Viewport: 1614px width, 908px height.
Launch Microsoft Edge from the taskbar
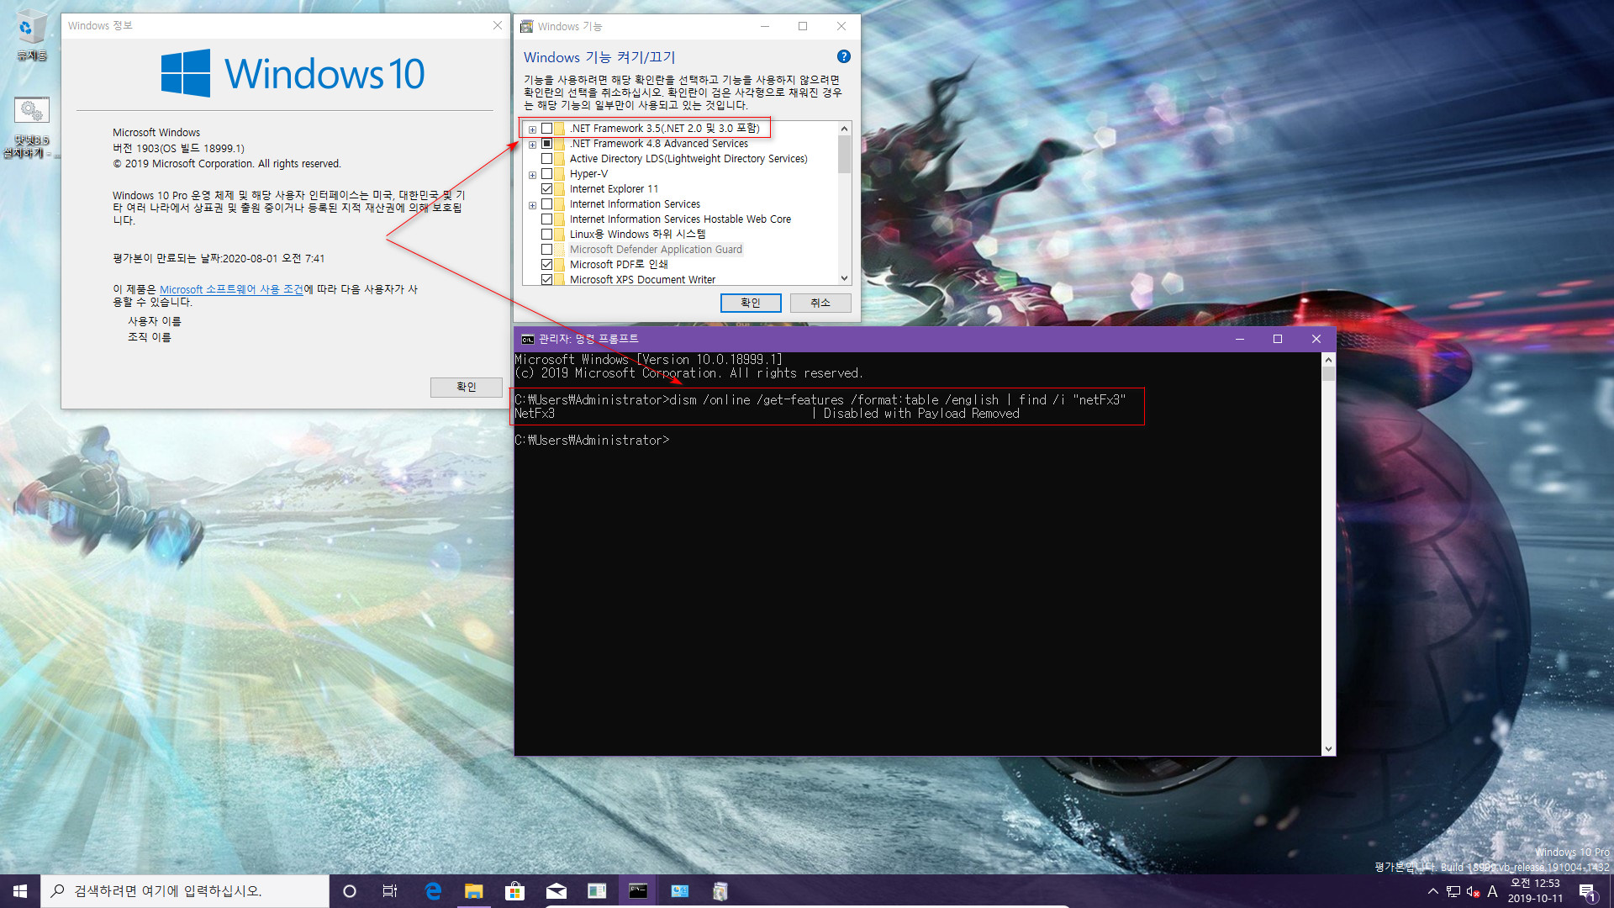(433, 891)
